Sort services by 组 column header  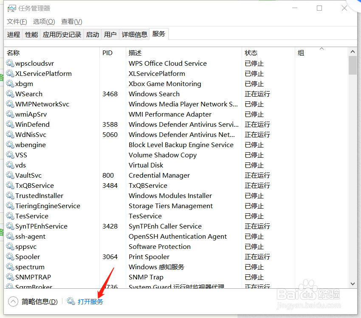click(322, 53)
